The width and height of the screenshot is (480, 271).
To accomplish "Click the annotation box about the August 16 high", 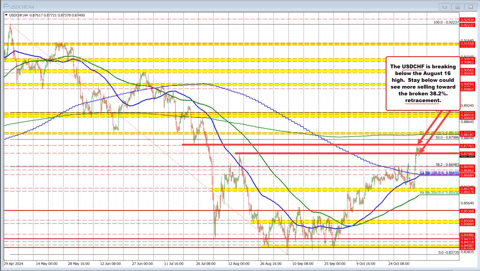I will [422, 83].
